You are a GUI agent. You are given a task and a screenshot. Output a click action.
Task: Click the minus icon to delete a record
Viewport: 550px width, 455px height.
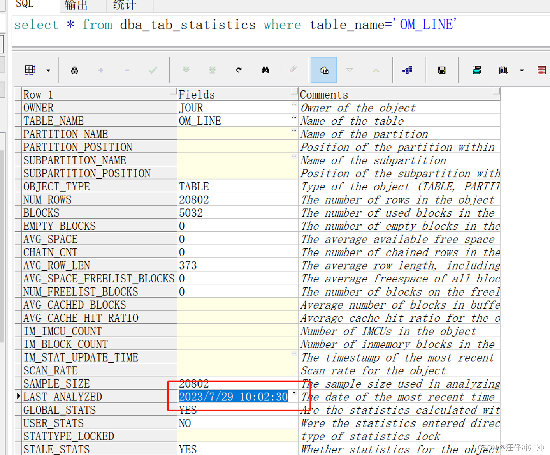coord(126,70)
